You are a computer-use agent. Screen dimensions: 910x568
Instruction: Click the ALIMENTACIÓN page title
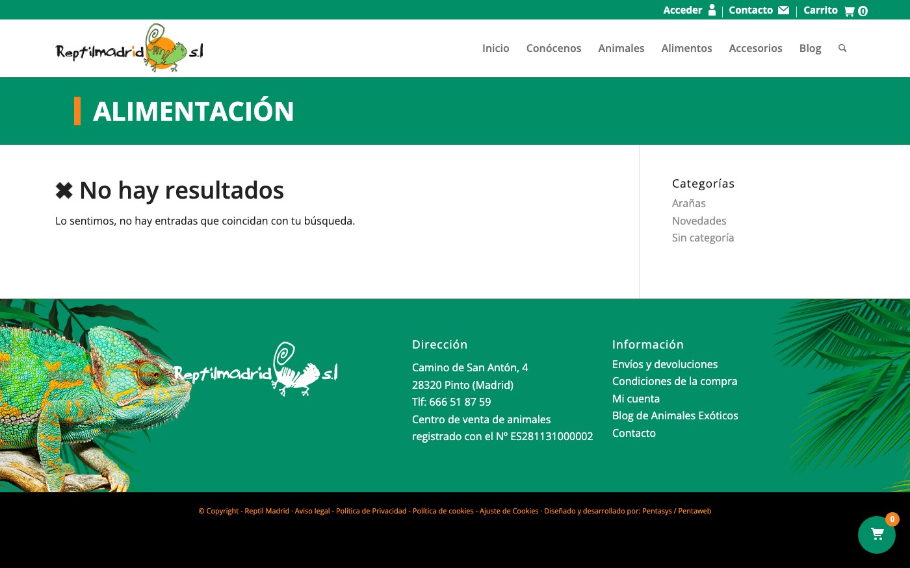coord(193,111)
